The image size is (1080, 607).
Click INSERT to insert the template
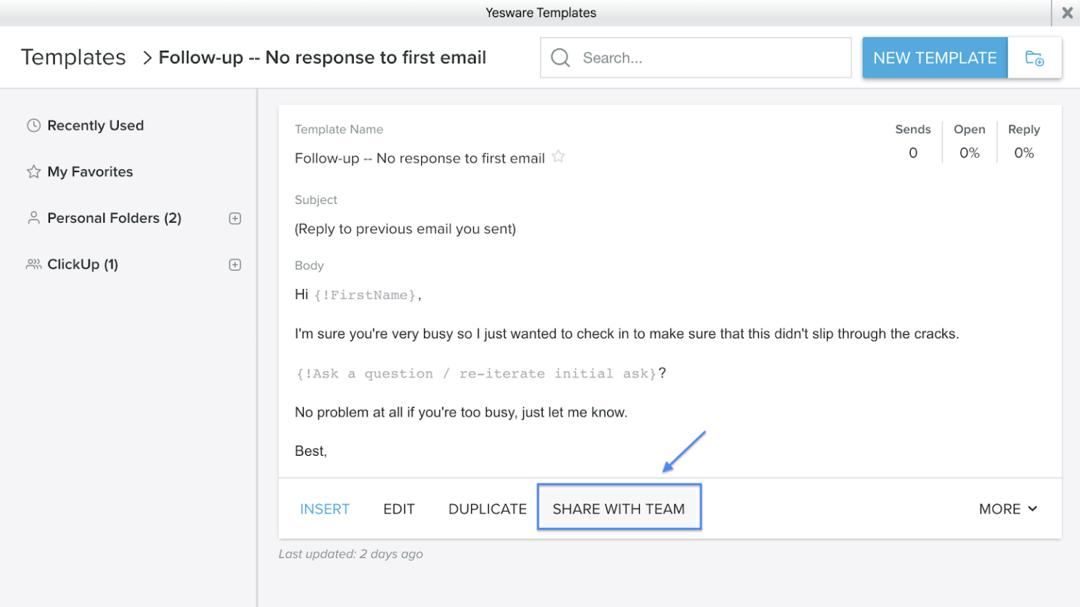[x=325, y=509]
